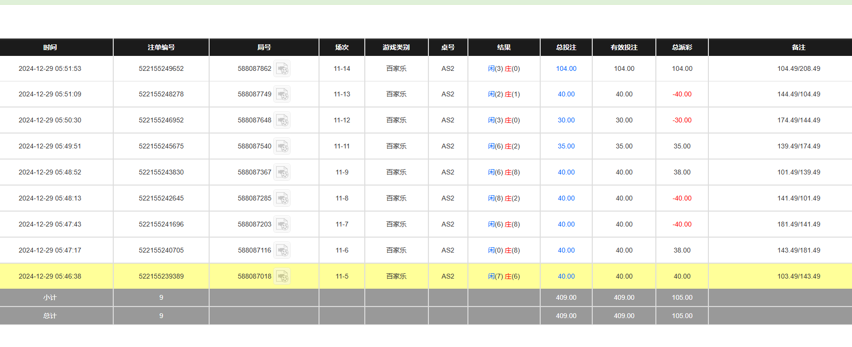Open video replay icon for round 588087749
Screen dimensions: 852x347
point(282,94)
